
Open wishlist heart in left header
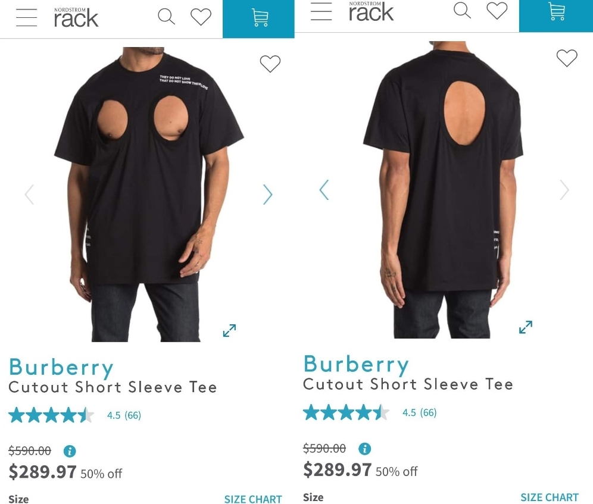201,17
